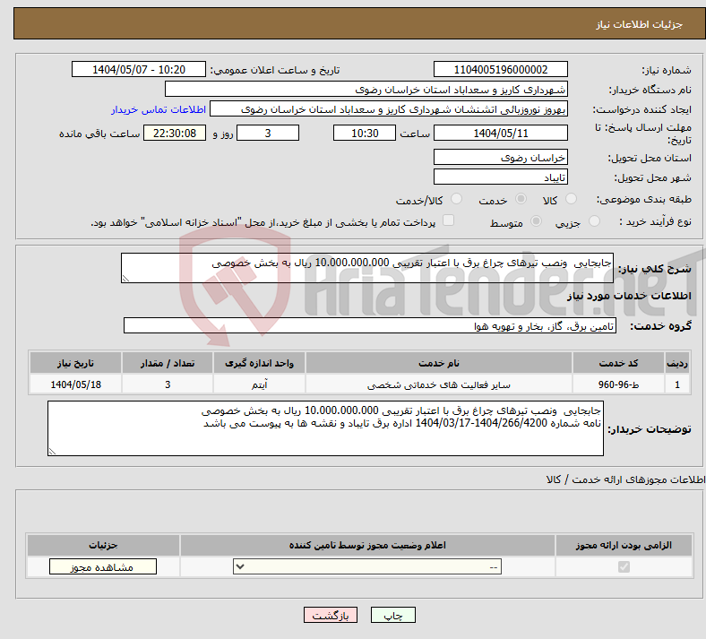
Task: Click the buyer organization name field
Action: pos(366,89)
